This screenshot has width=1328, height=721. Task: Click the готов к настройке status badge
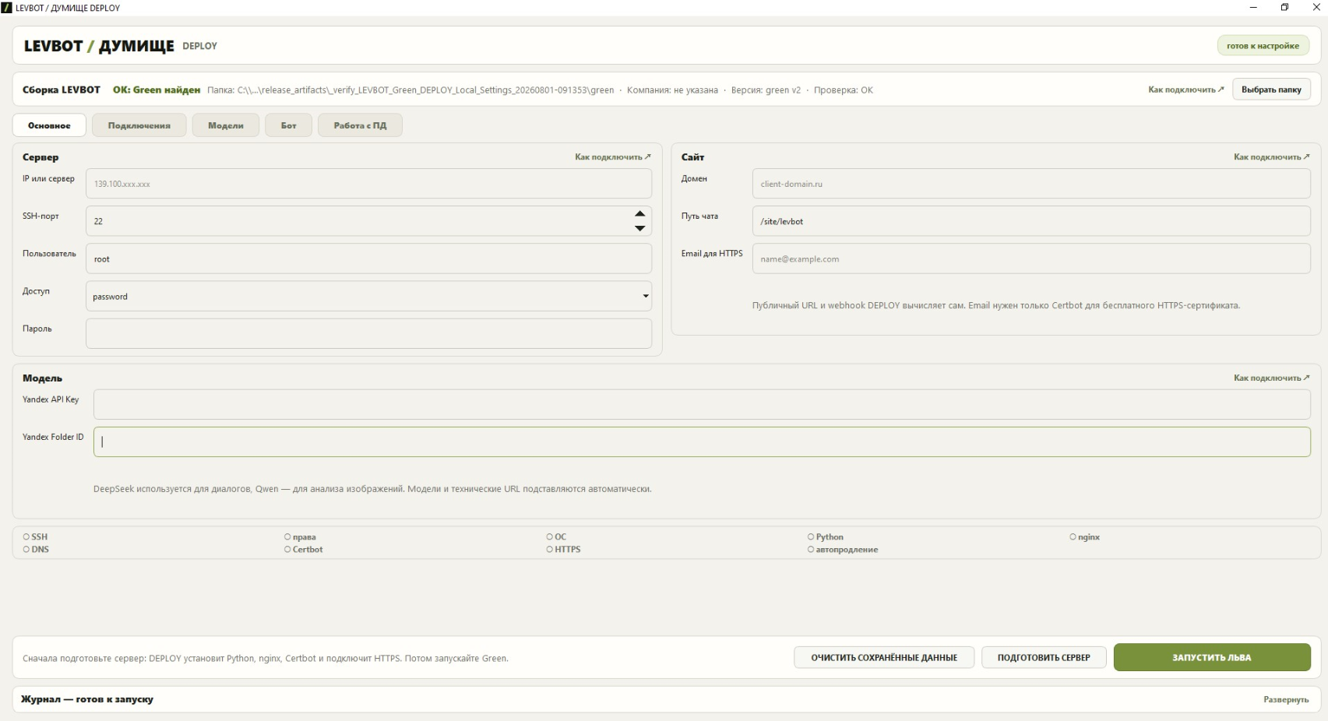1263,46
